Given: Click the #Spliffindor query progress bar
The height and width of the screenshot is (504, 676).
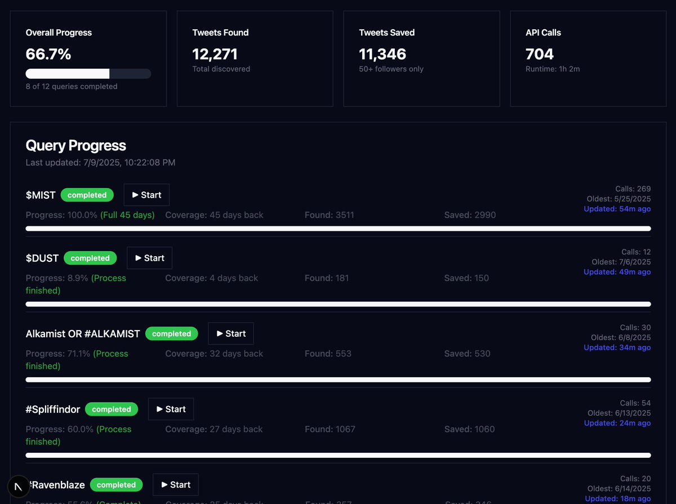Looking at the screenshot, I should click(x=338, y=455).
